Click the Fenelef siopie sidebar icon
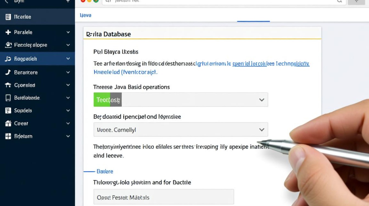This screenshot has height=206, width=369. [8, 45]
